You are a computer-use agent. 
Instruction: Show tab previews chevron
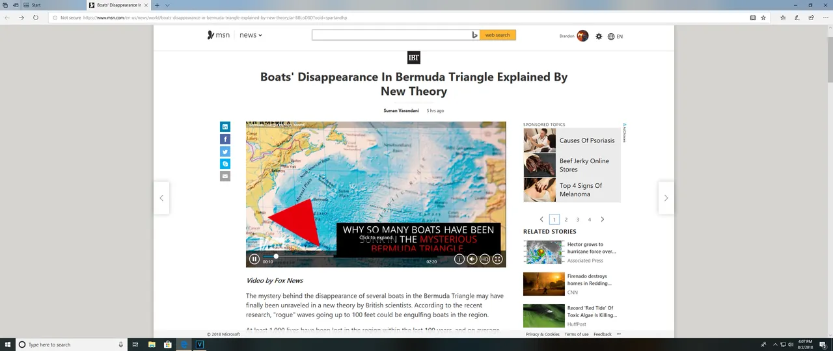(167, 5)
